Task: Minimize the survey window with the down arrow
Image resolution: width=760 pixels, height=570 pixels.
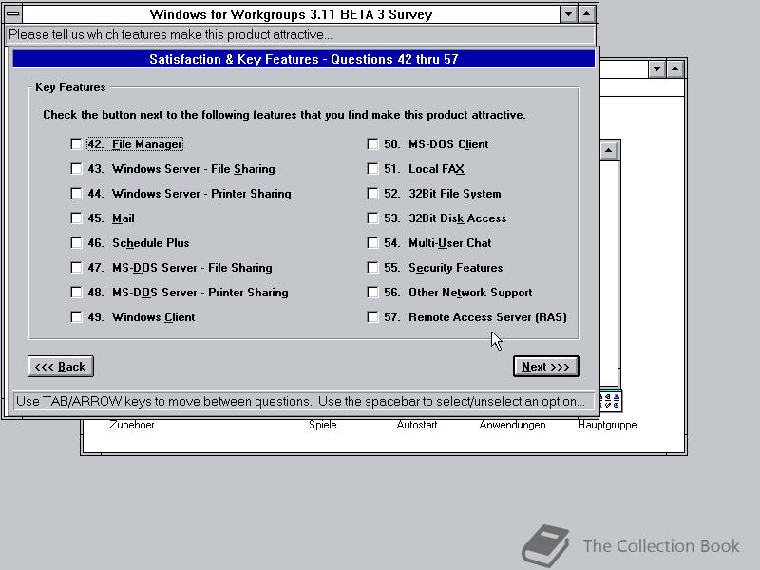Action: 568,14
